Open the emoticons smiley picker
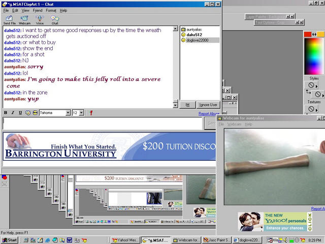The height and width of the screenshot is (244, 325). pyautogui.click(x=35, y=113)
